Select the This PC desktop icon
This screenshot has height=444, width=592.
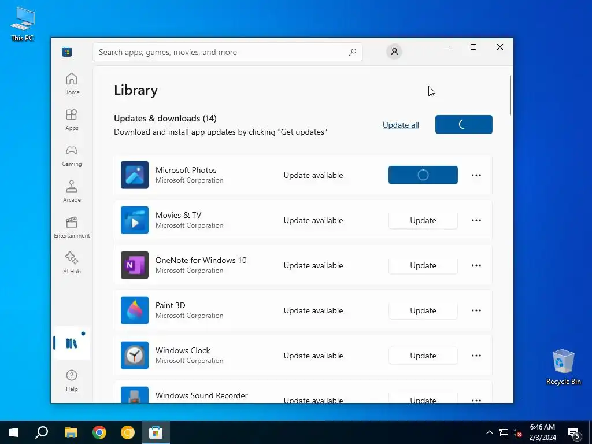23,23
